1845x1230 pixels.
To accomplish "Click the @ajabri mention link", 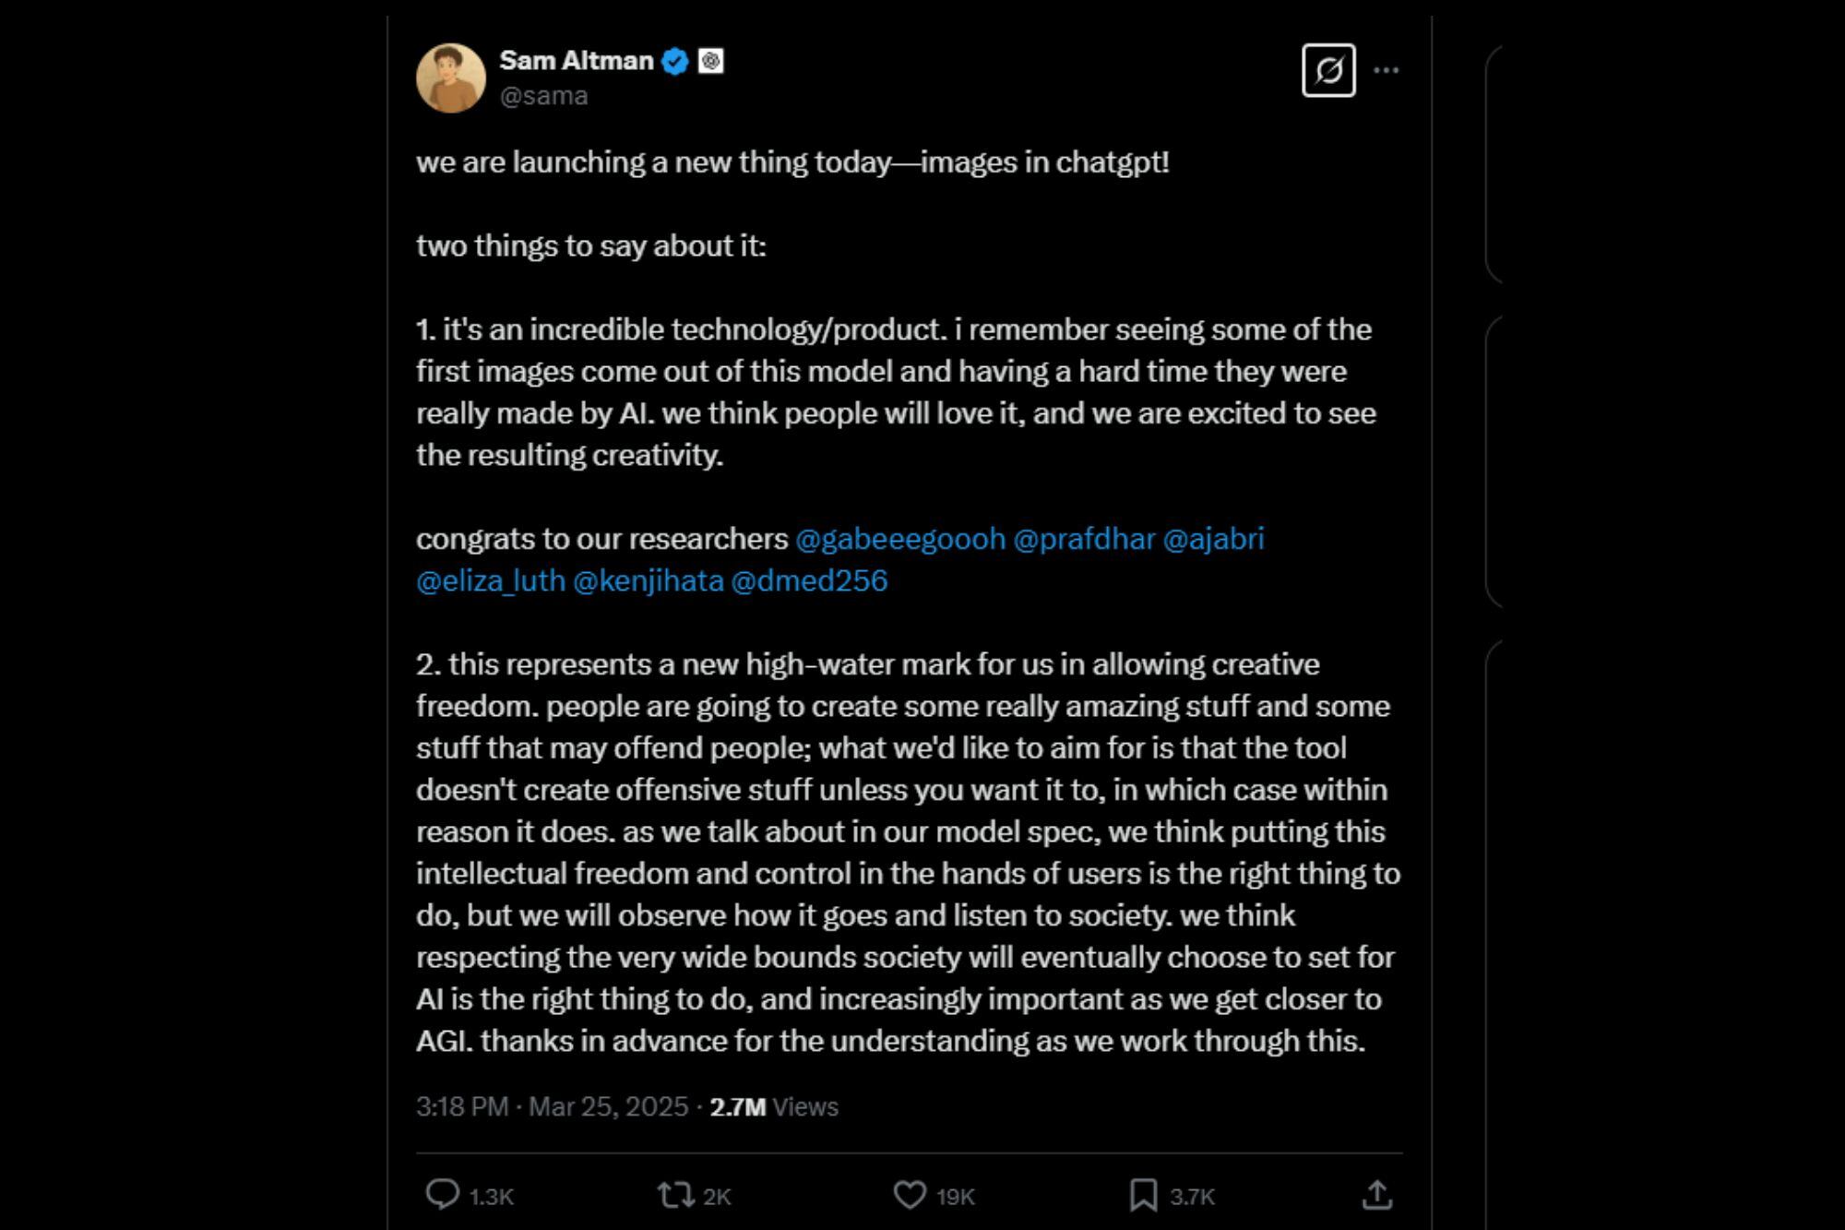I will (x=1213, y=539).
